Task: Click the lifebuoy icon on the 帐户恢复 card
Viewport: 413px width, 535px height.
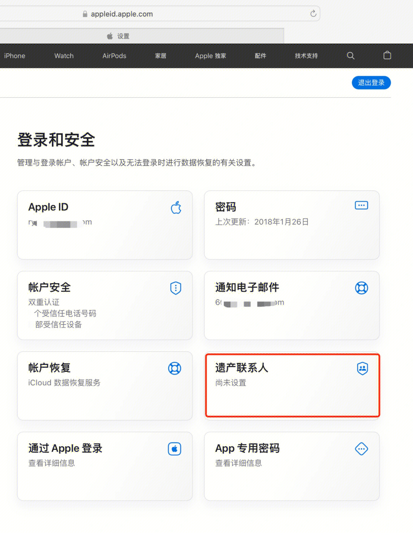Action: pos(175,369)
